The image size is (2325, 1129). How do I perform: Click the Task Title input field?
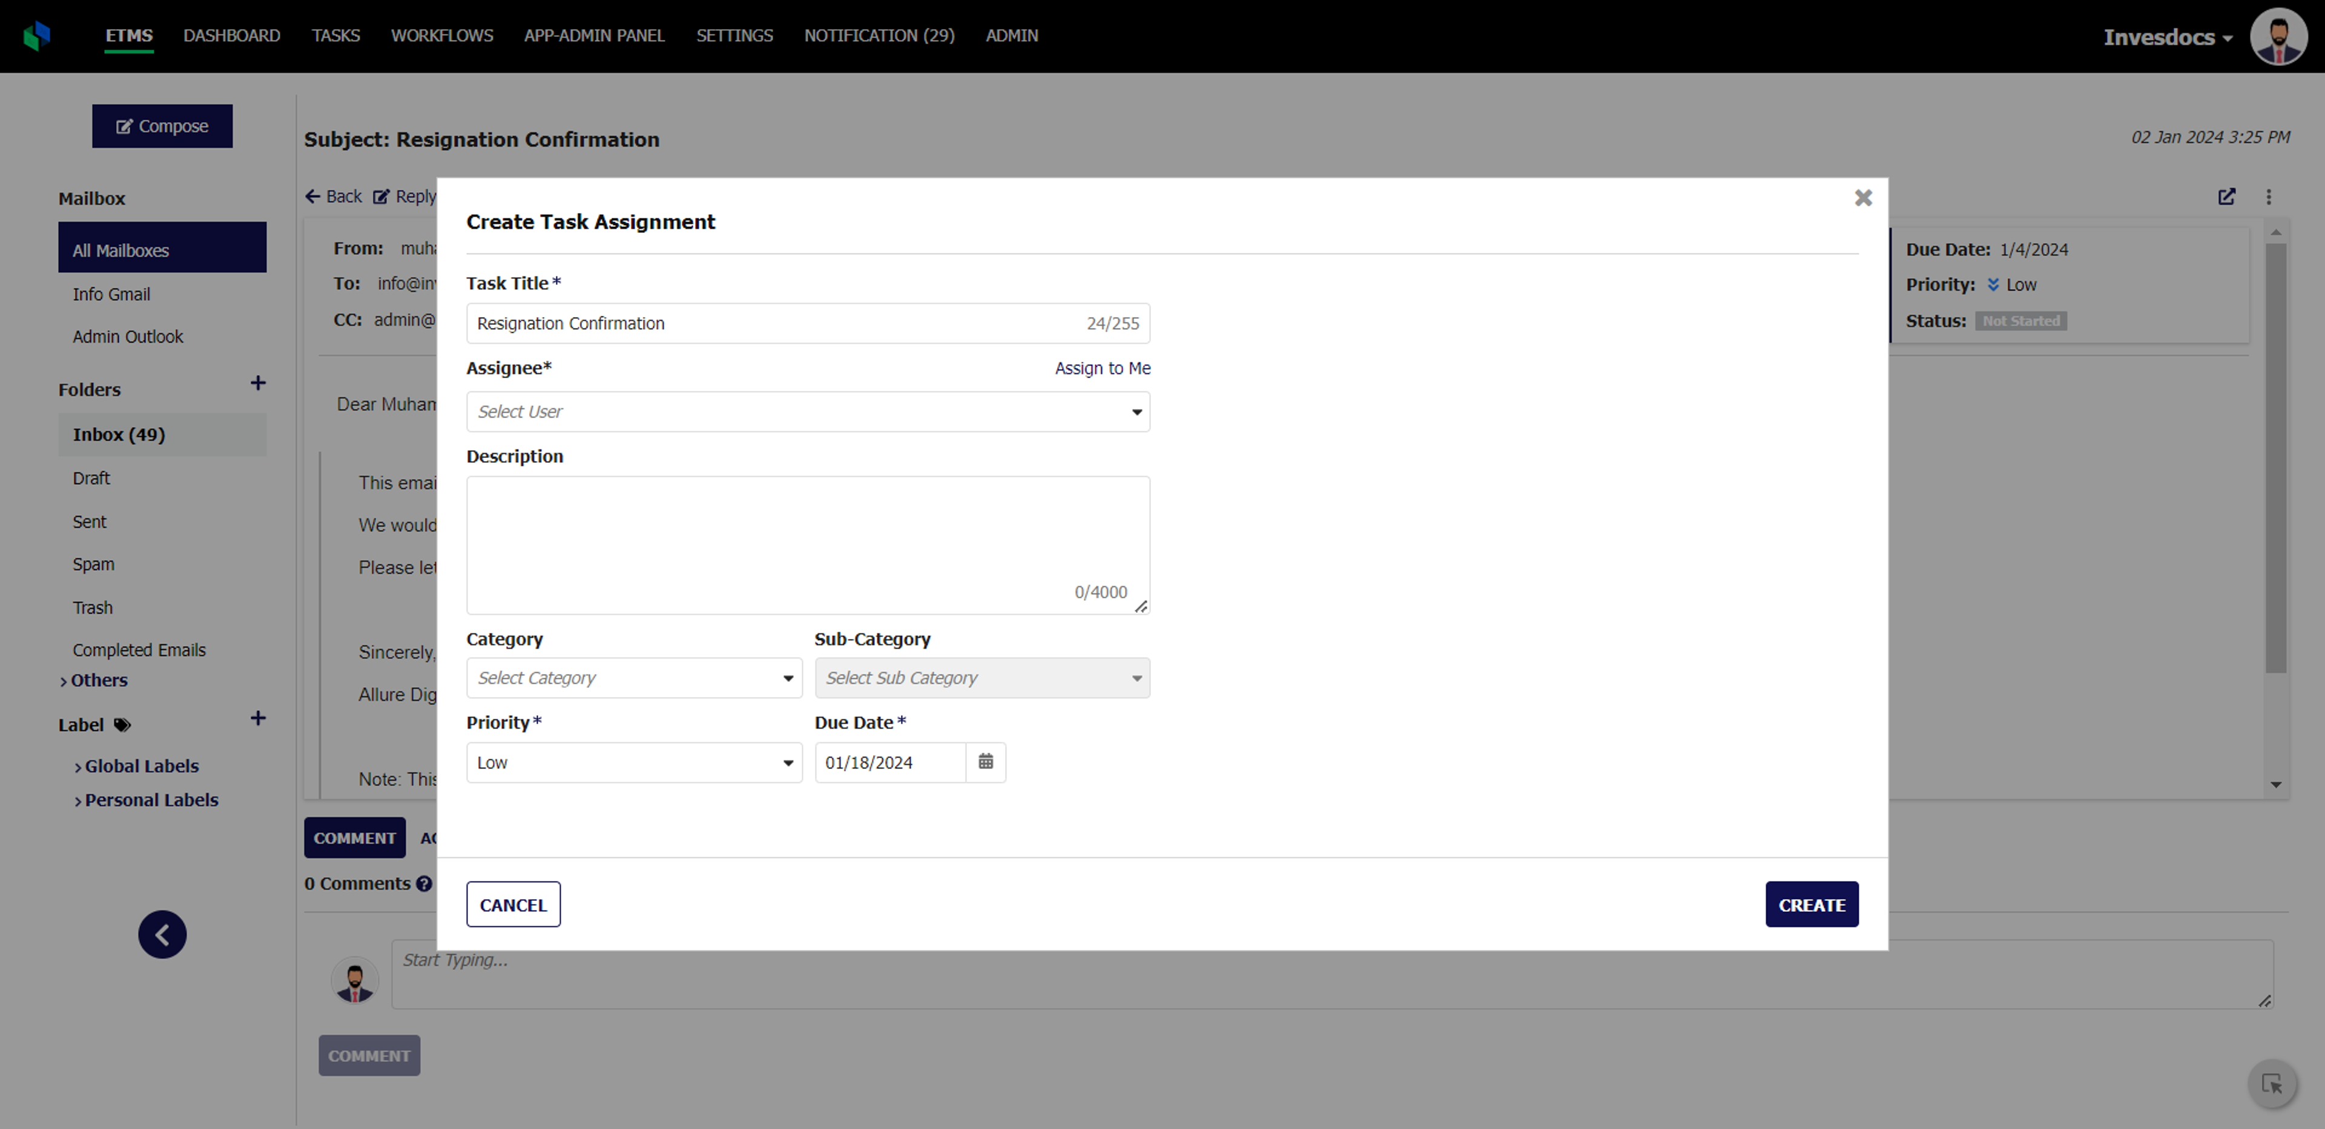click(808, 324)
